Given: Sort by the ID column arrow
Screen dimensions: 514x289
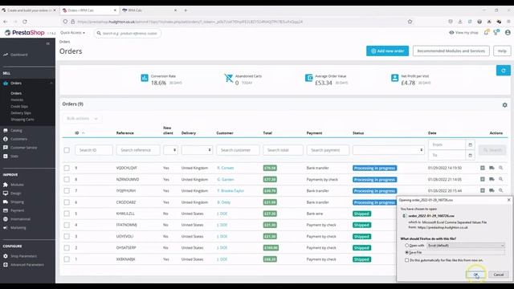Looking at the screenshot, I should (83, 133).
